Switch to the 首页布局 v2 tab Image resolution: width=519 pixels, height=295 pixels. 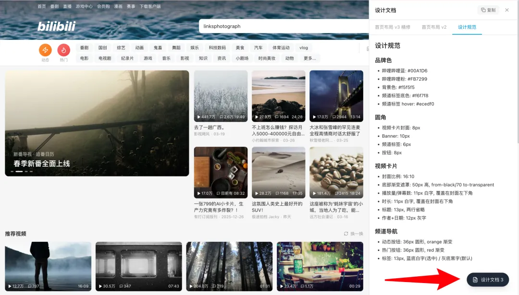433,27
